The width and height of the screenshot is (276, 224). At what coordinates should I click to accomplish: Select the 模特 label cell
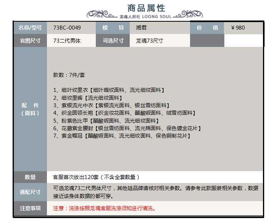(x=113, y=28)
